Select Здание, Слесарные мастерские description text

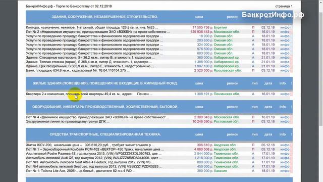click(x=90, y=58)
